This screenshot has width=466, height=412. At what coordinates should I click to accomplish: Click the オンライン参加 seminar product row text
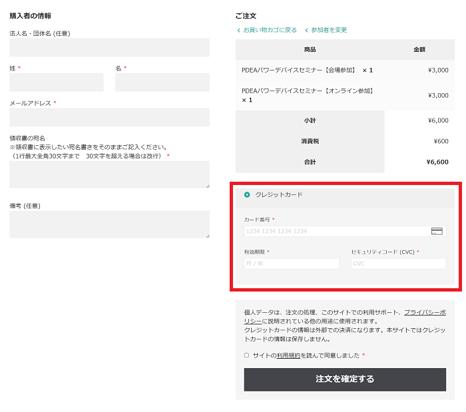click(x=307, y=95)
